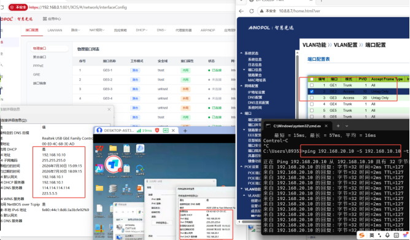Select PPPoE in the left interface menu
This screenshot has width=410, height=240.
tap(38, 66)
